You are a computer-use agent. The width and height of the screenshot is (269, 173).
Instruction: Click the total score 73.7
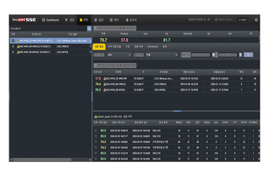coord(103,40)
